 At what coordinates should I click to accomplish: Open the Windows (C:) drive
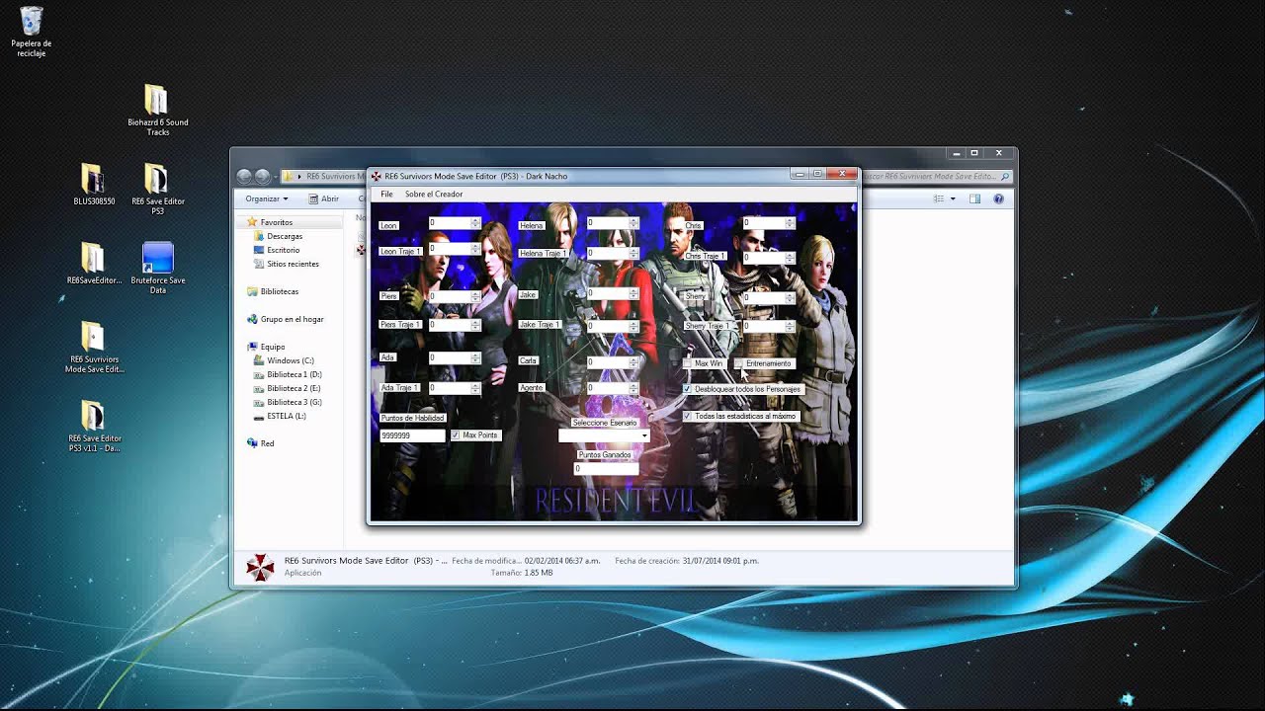[290, 360]
